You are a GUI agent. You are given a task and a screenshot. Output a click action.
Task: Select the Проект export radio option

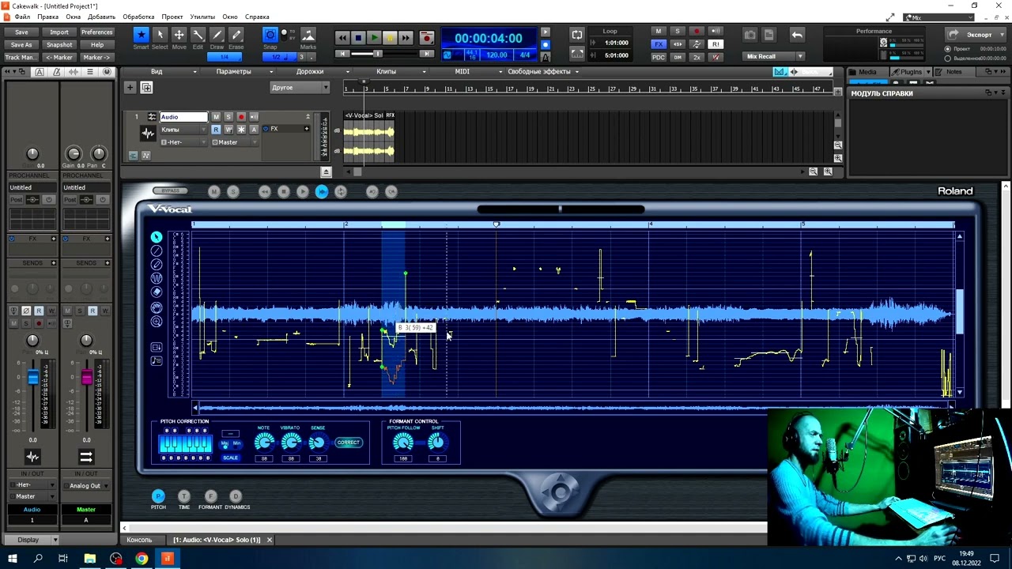point(947,49)
